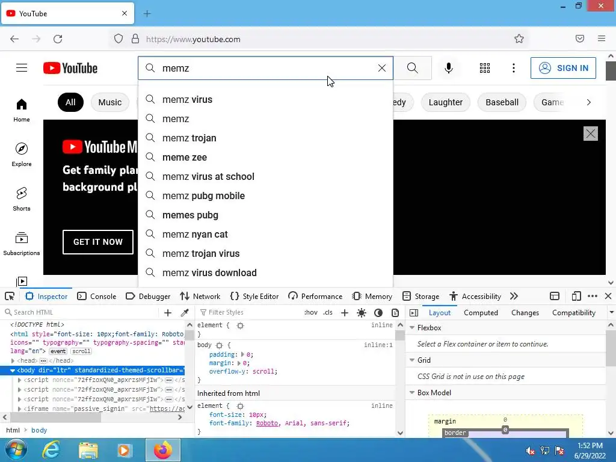The height and width of the screenshot is (462, 616).
Task: Dismiss the YouTube Music banner ad
Action: click(591, 134)
